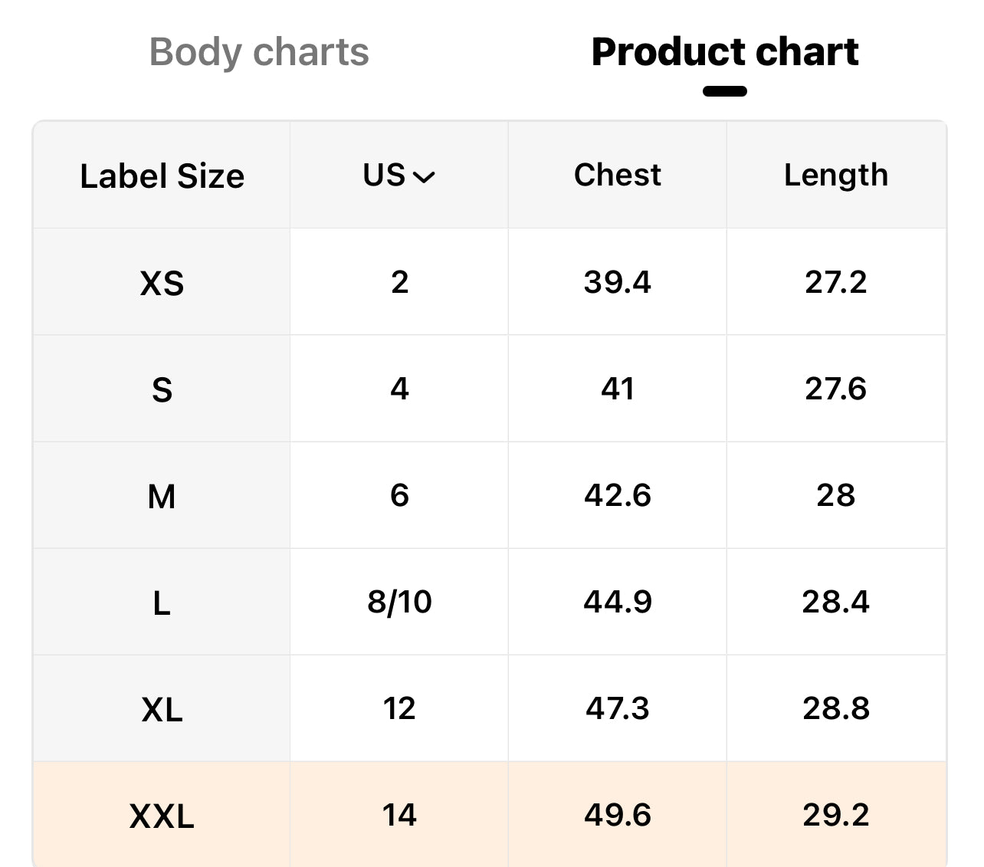This screenshot has width=984, height=867.
Task: Click the Chest column header
Action: [x=617, y=176]
